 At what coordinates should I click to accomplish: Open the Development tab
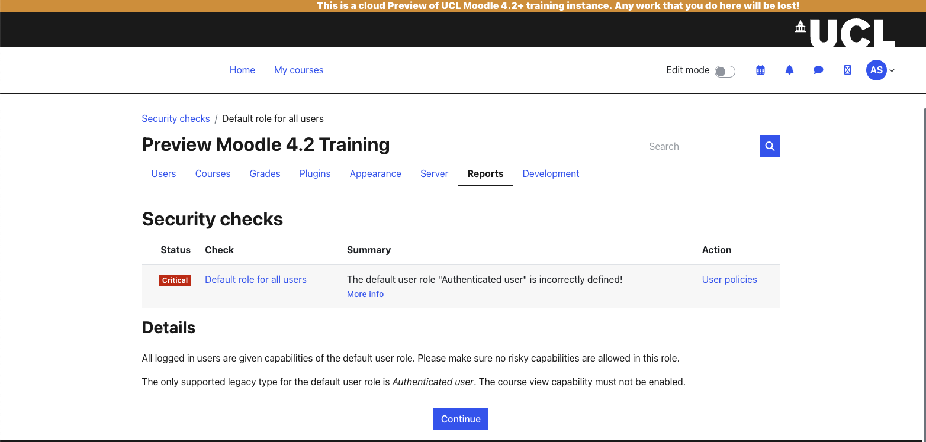coord(551,173)
